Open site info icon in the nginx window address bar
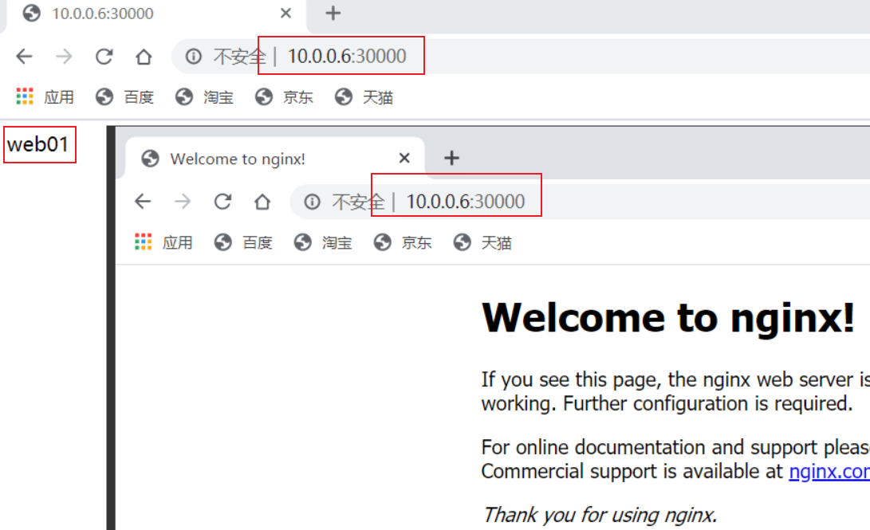 pos(312,202)
